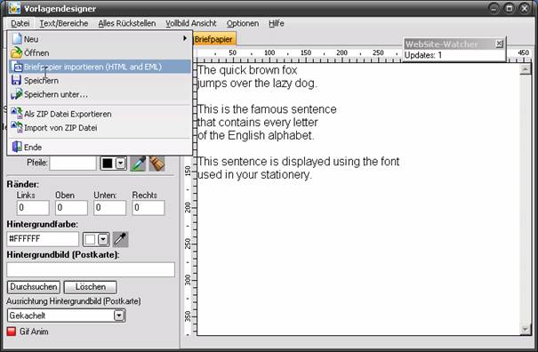Open the Optionen menu
Screen dimensions: 538x352
click(243, 23)
